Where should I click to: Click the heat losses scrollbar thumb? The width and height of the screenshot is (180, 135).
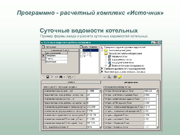pos(157,93)
